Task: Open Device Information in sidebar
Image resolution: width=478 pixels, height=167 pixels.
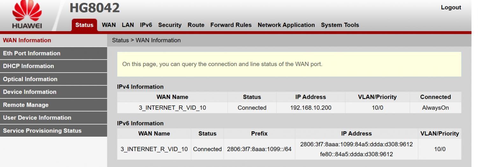Action: click(x=30, y=92)
